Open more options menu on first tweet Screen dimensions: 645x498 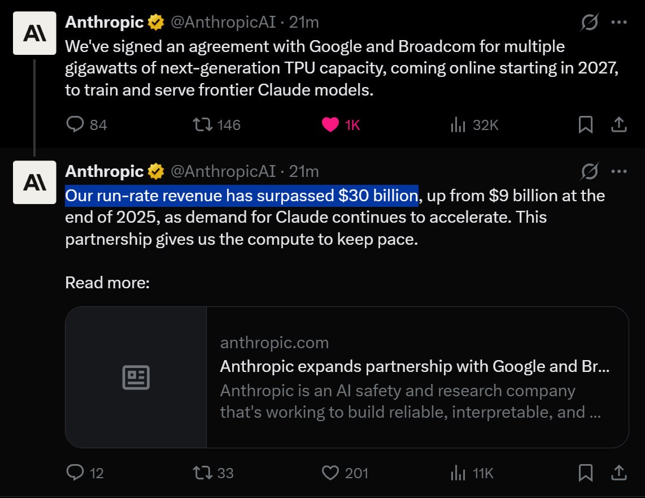(619, 23)
